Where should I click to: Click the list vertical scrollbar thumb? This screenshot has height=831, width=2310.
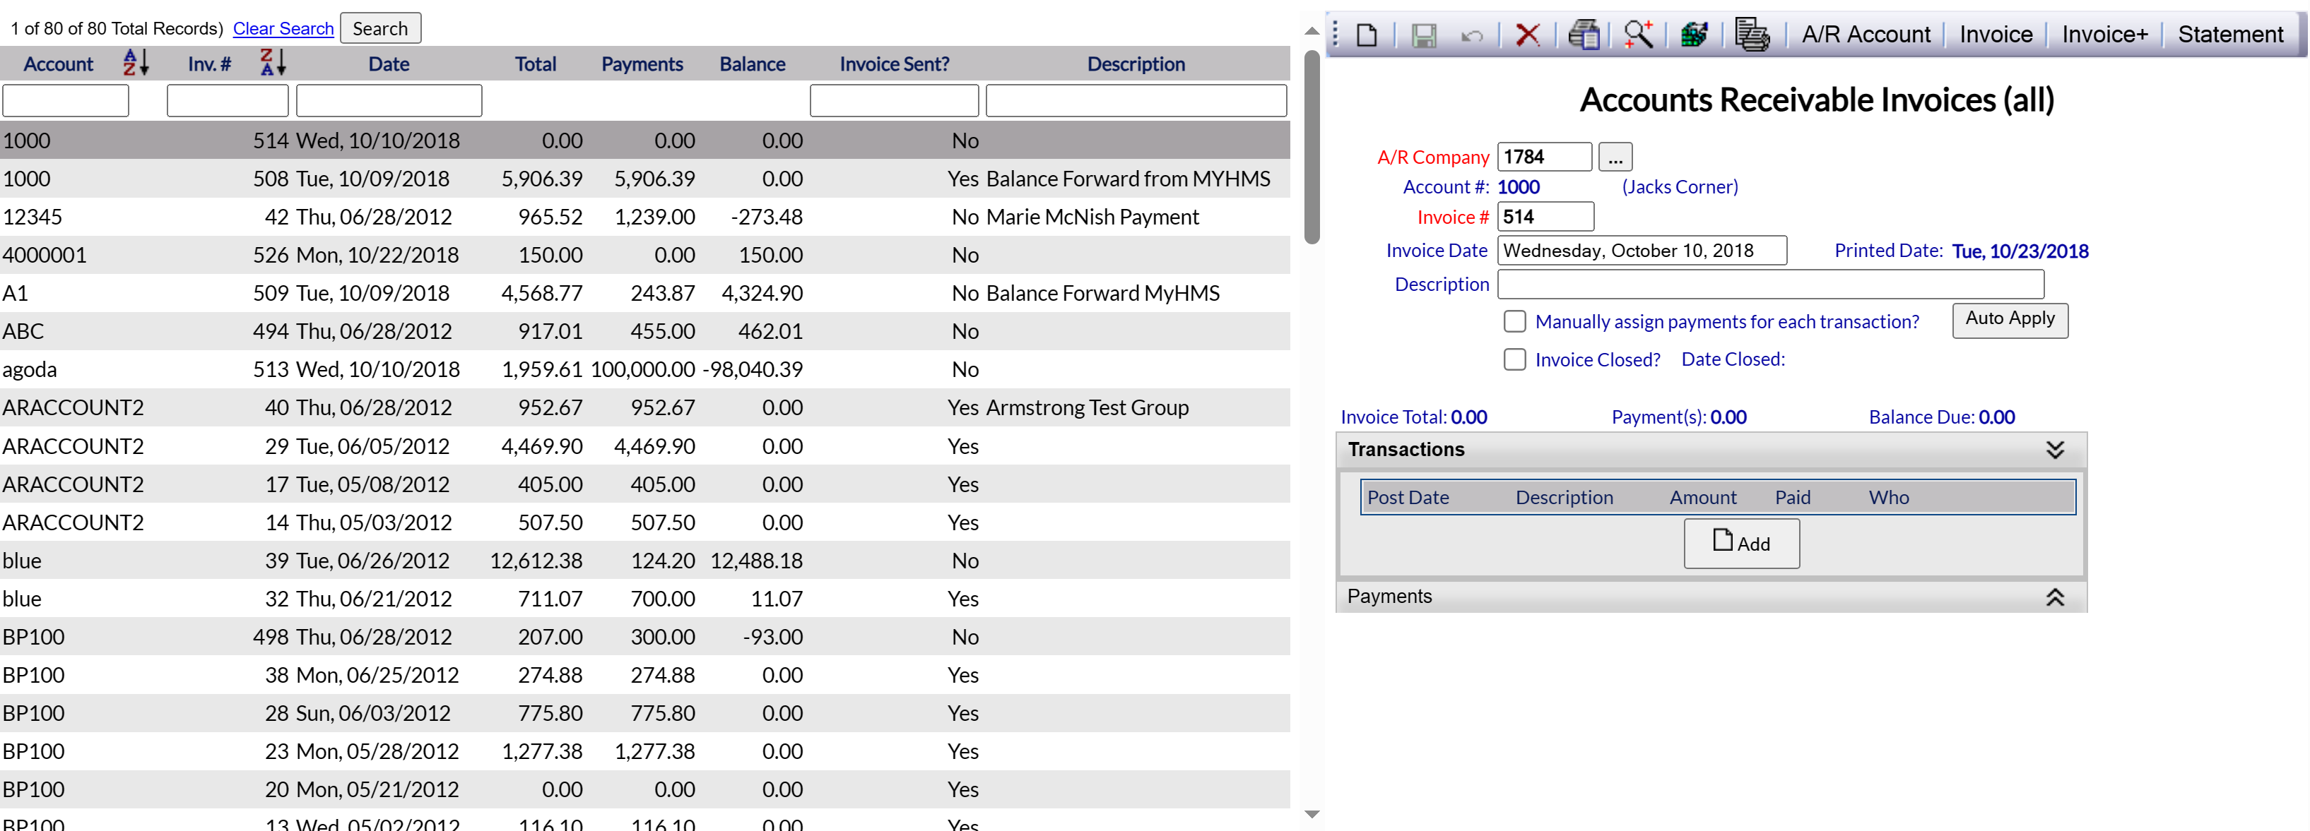click(x=1312, y=147)
